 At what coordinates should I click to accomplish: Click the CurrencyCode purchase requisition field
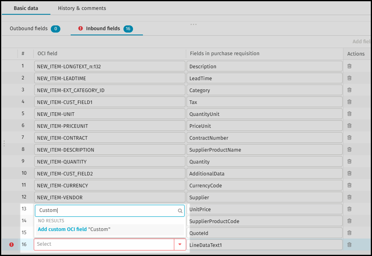pos(264,185)
